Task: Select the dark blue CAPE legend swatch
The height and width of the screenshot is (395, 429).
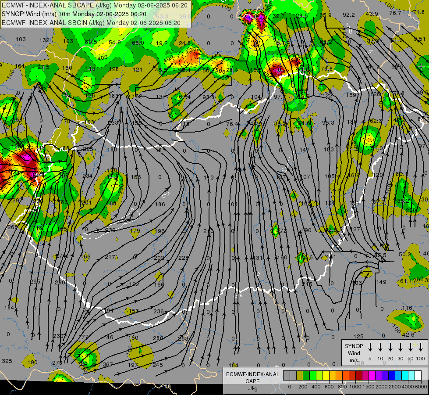Action: 391,375
